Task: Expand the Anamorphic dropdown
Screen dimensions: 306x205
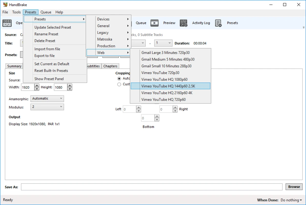Action: coord(47,99)
